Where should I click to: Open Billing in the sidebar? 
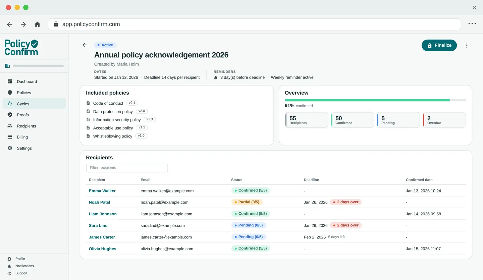click(x=34, y=137)
